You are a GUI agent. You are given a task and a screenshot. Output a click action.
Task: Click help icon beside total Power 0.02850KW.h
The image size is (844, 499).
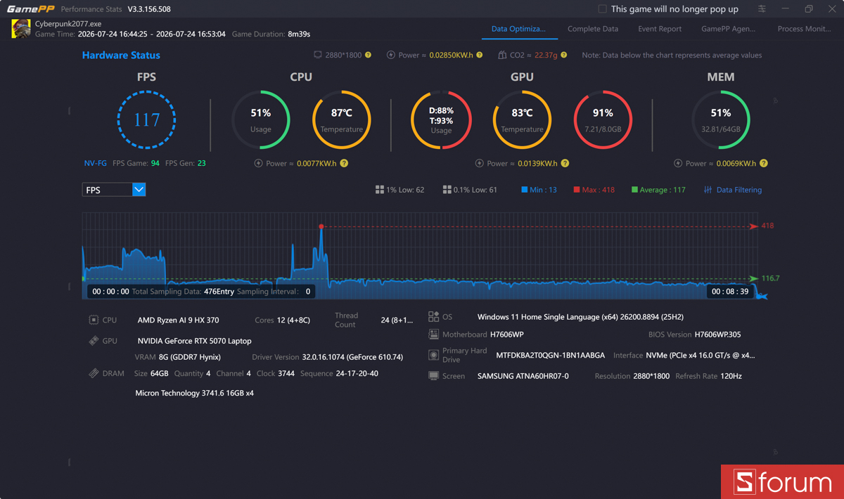pyautogui.click(x=480, y=55)
